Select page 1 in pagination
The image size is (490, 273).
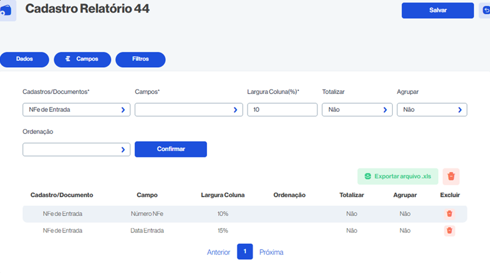tap(245, 252)
